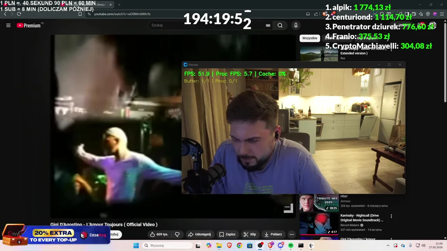
Task: Open Kavinsky - Nightcall video title link
Action: pyautogui.click(x=361, y=218)
